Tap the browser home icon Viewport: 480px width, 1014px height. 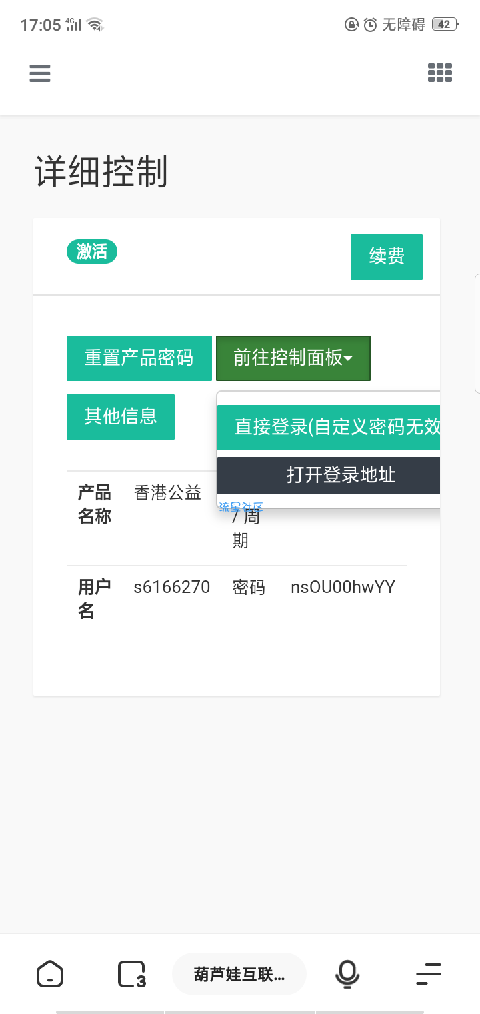(x=50, y=974)
